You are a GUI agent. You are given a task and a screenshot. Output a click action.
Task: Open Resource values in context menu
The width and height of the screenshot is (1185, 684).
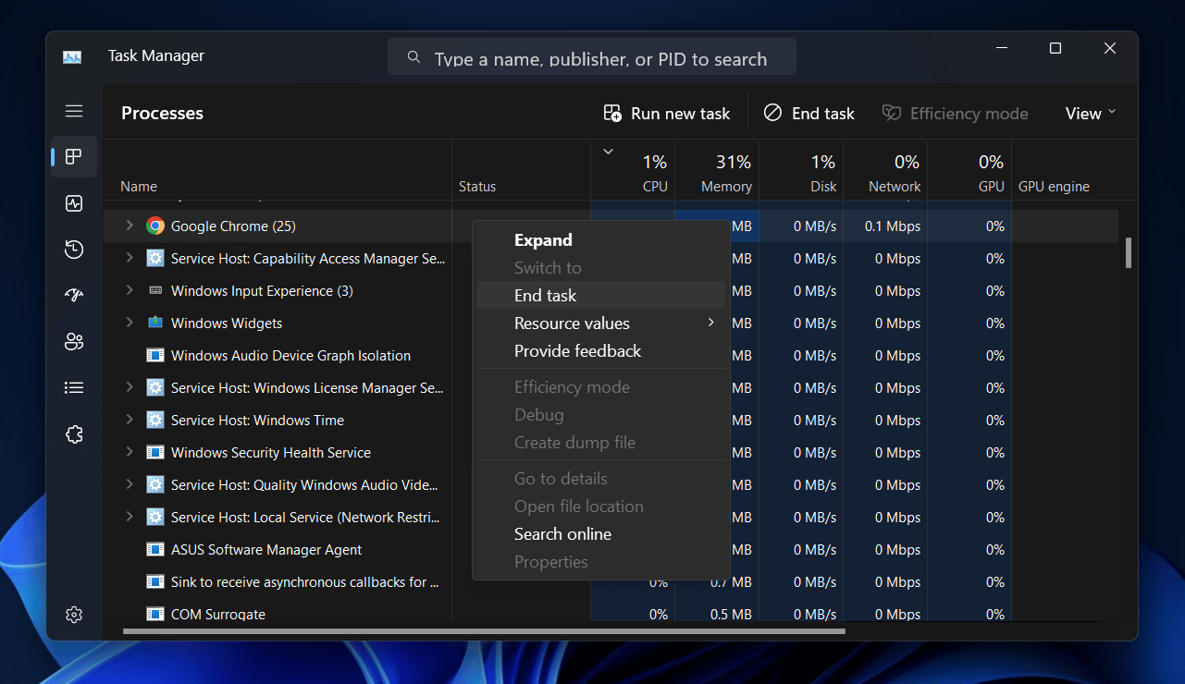click(600, 324)
